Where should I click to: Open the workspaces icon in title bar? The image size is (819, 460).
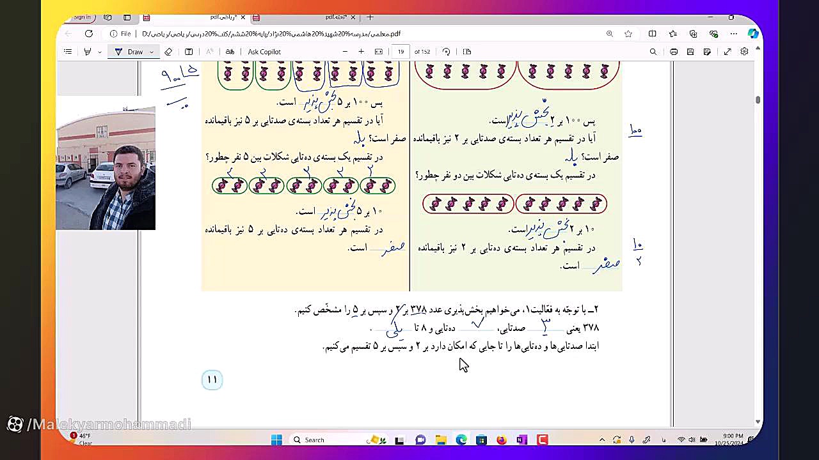point(107,17)
